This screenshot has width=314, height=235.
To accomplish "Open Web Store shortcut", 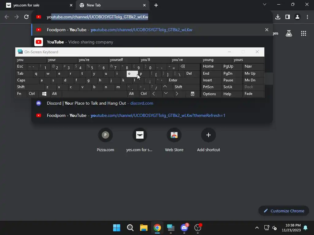I will [x=174, y=140].
